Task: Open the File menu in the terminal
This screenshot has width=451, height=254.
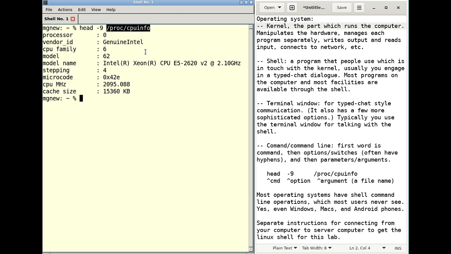Action: (49, 10)
